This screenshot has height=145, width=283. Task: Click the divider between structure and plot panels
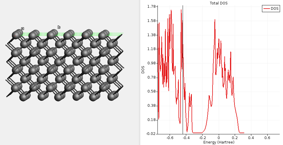[140, 72]
